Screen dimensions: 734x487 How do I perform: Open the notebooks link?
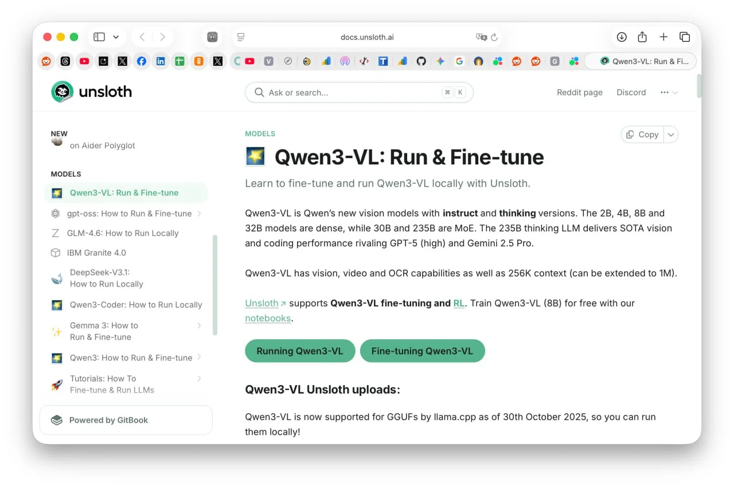(268, 318)
